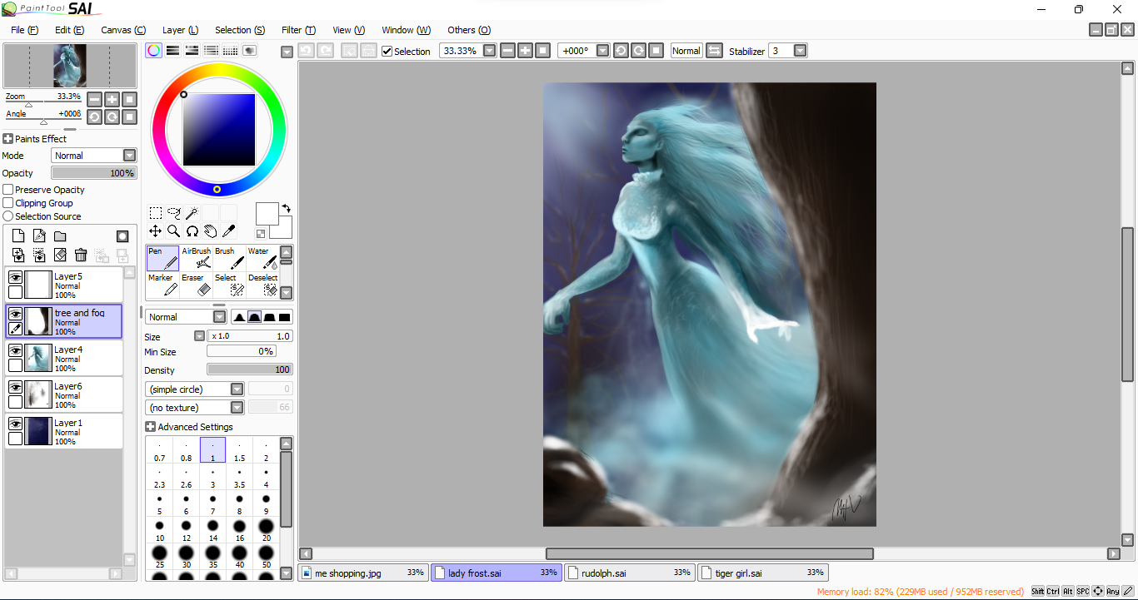
Task: Select the AirBrush tool
Action: click(x=197, y=258)
